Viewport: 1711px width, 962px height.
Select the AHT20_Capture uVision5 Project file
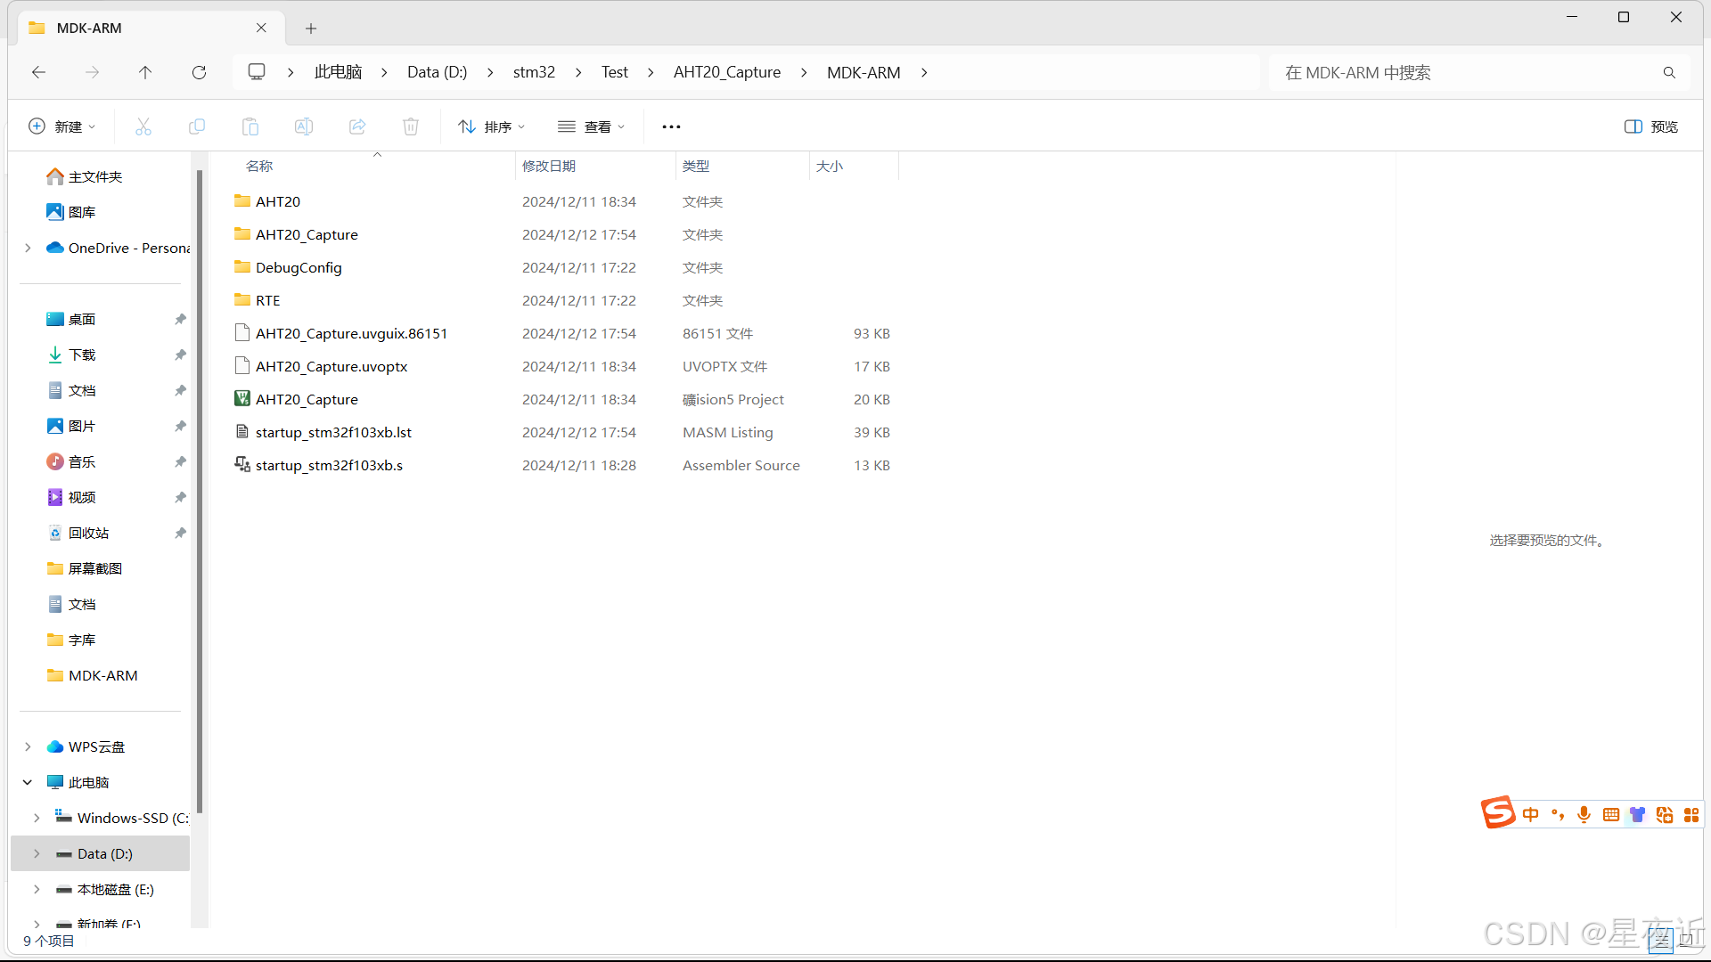tap(307, 399)
